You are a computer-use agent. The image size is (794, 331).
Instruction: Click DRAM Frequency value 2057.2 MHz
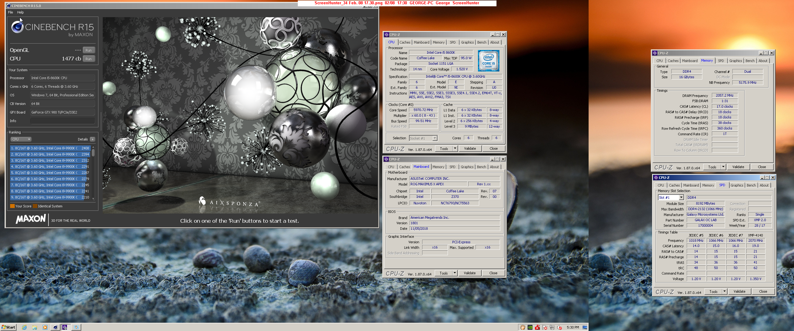tap(725, 96)
